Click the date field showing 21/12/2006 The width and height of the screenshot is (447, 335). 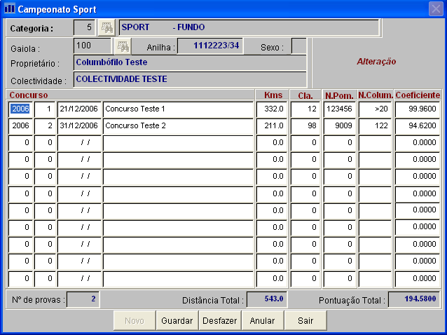pos(79,109)
